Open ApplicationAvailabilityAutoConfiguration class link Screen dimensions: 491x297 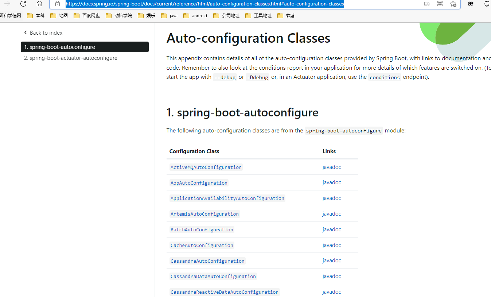click(x=227, y=198)
